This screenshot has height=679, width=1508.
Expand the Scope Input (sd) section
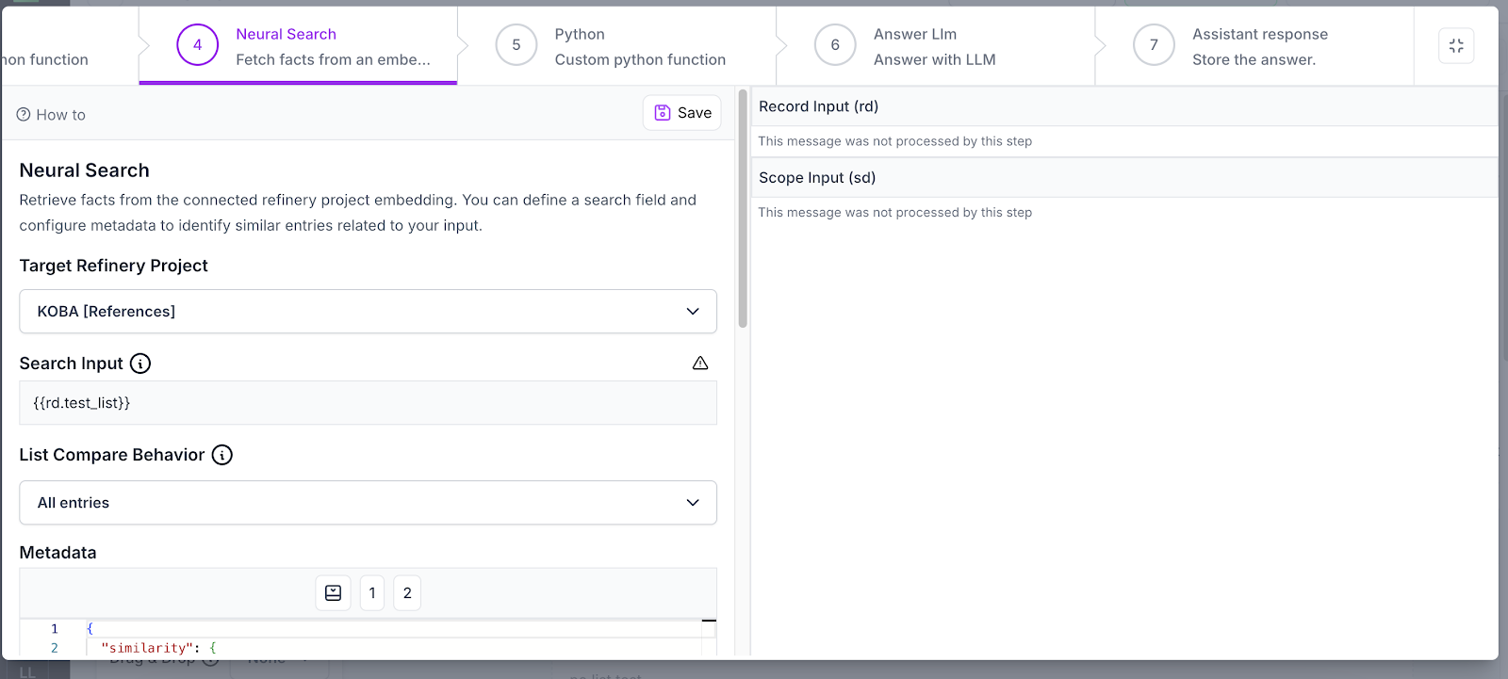pyautogui.click(x=1123, y=178)
